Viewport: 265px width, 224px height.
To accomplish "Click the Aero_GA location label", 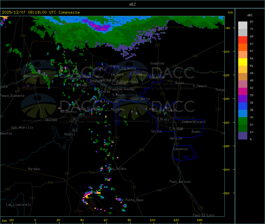I will 176,138.
